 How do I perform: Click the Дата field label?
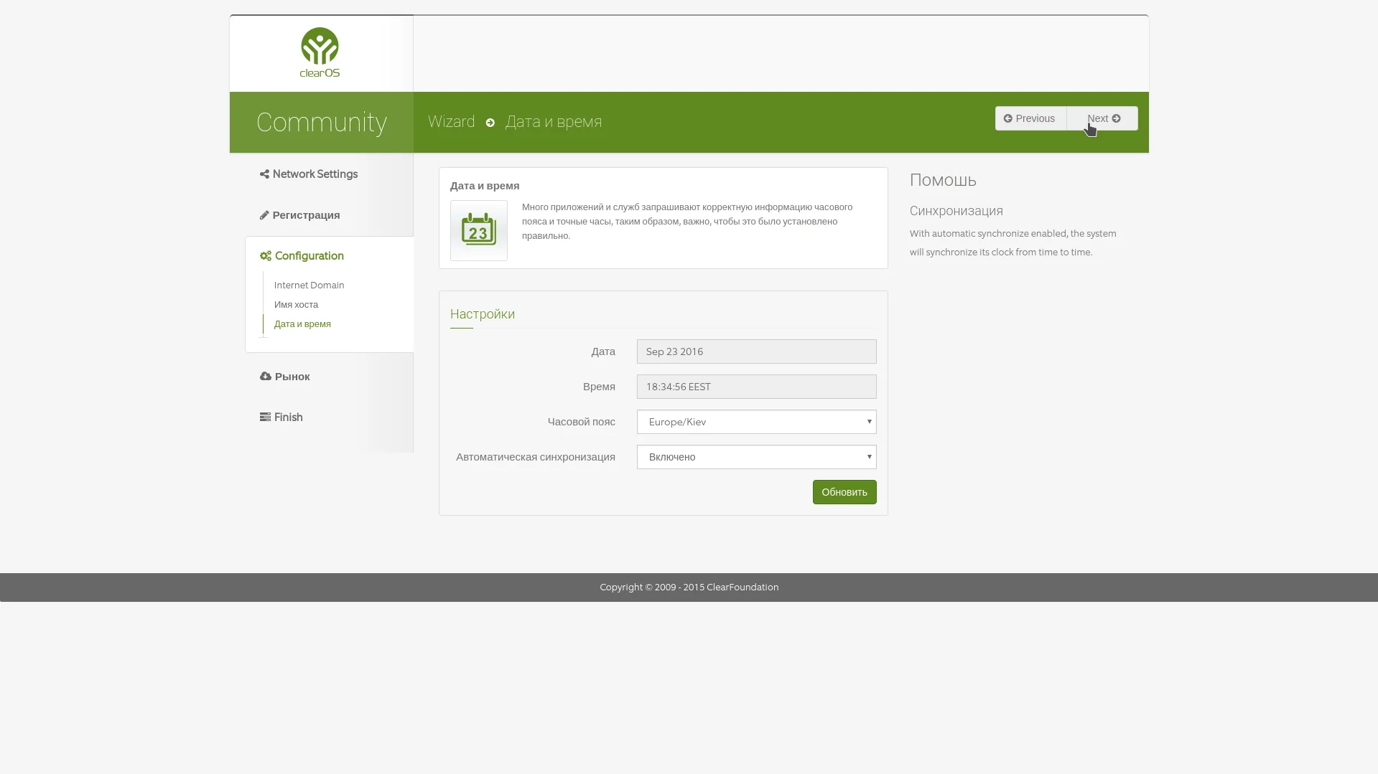pos(603,351)
